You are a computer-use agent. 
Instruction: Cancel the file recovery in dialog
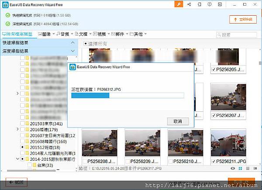178,121
